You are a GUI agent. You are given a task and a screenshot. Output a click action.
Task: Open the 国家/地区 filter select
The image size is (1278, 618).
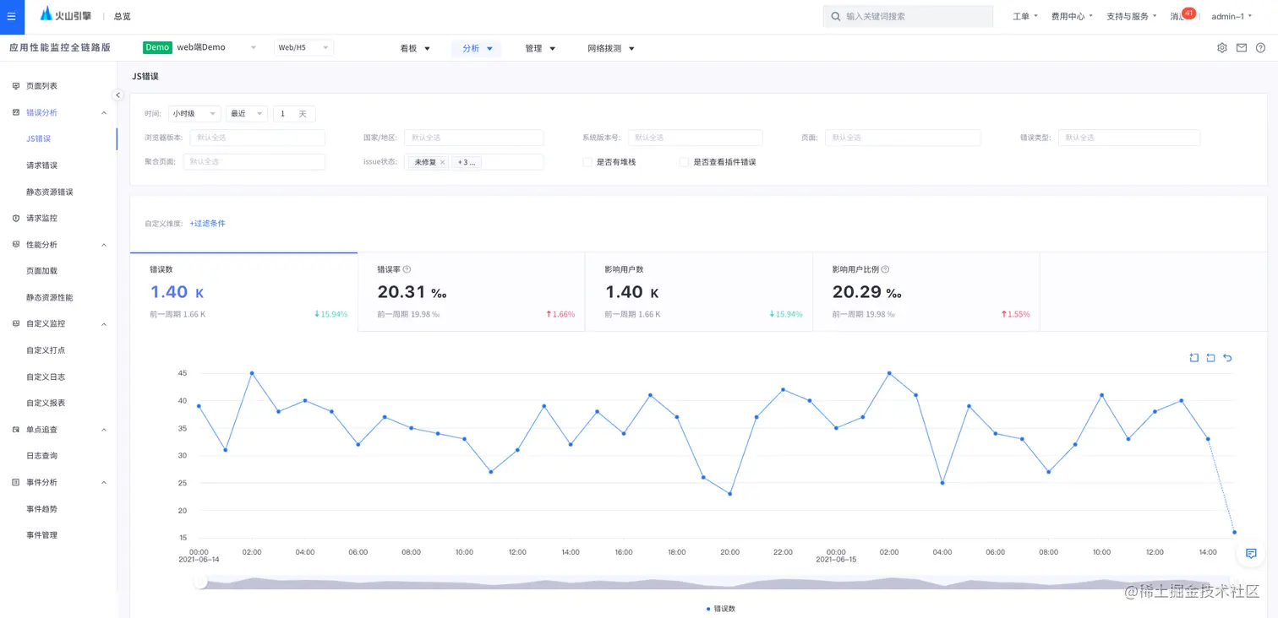point(473,138)
